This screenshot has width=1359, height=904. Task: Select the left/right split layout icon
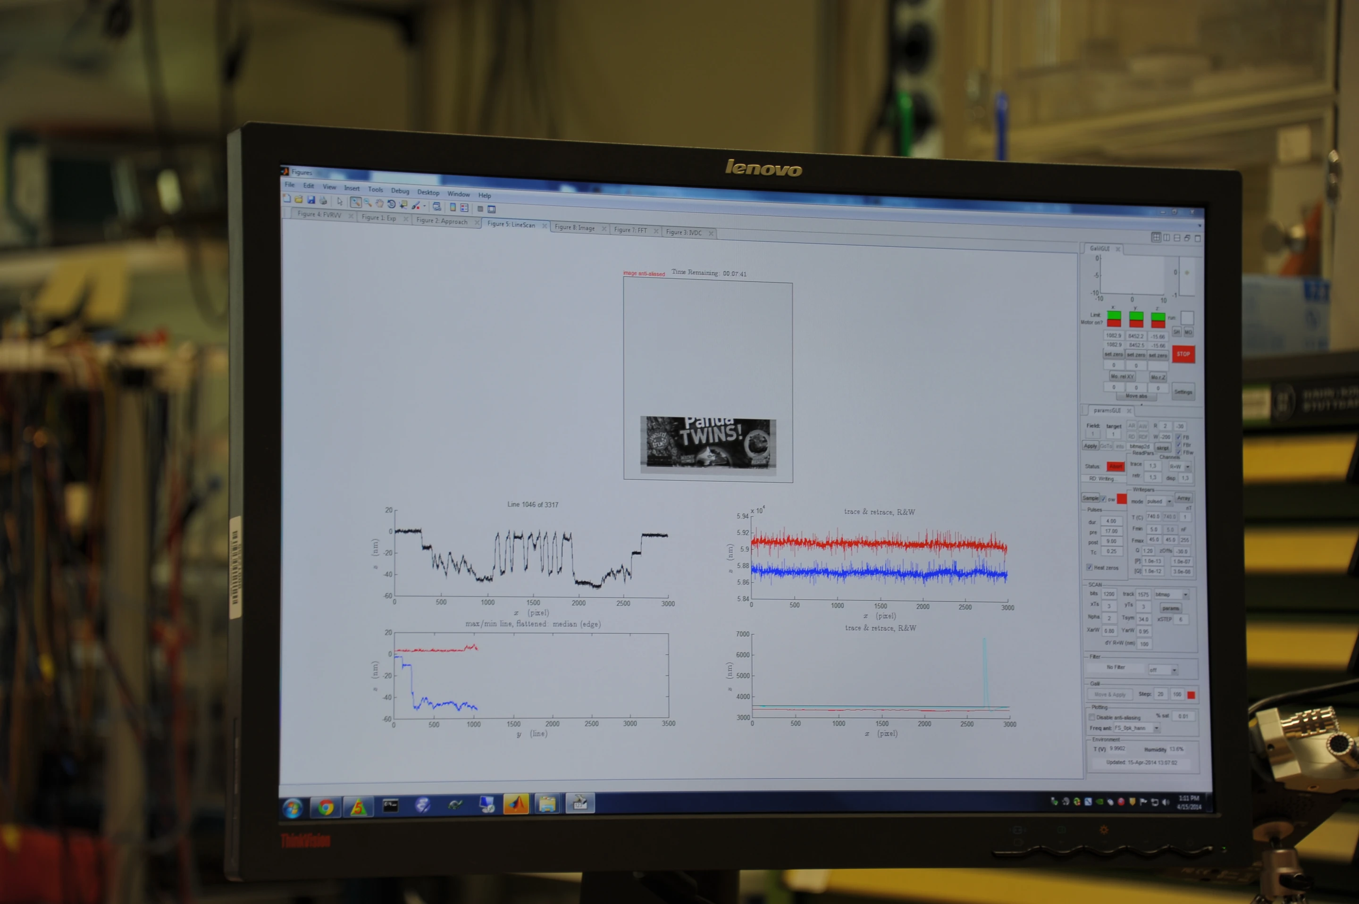coord(1166,237)
